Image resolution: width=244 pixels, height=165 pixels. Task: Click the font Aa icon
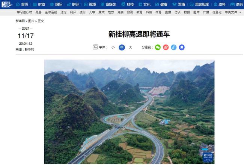pos(95,47)
